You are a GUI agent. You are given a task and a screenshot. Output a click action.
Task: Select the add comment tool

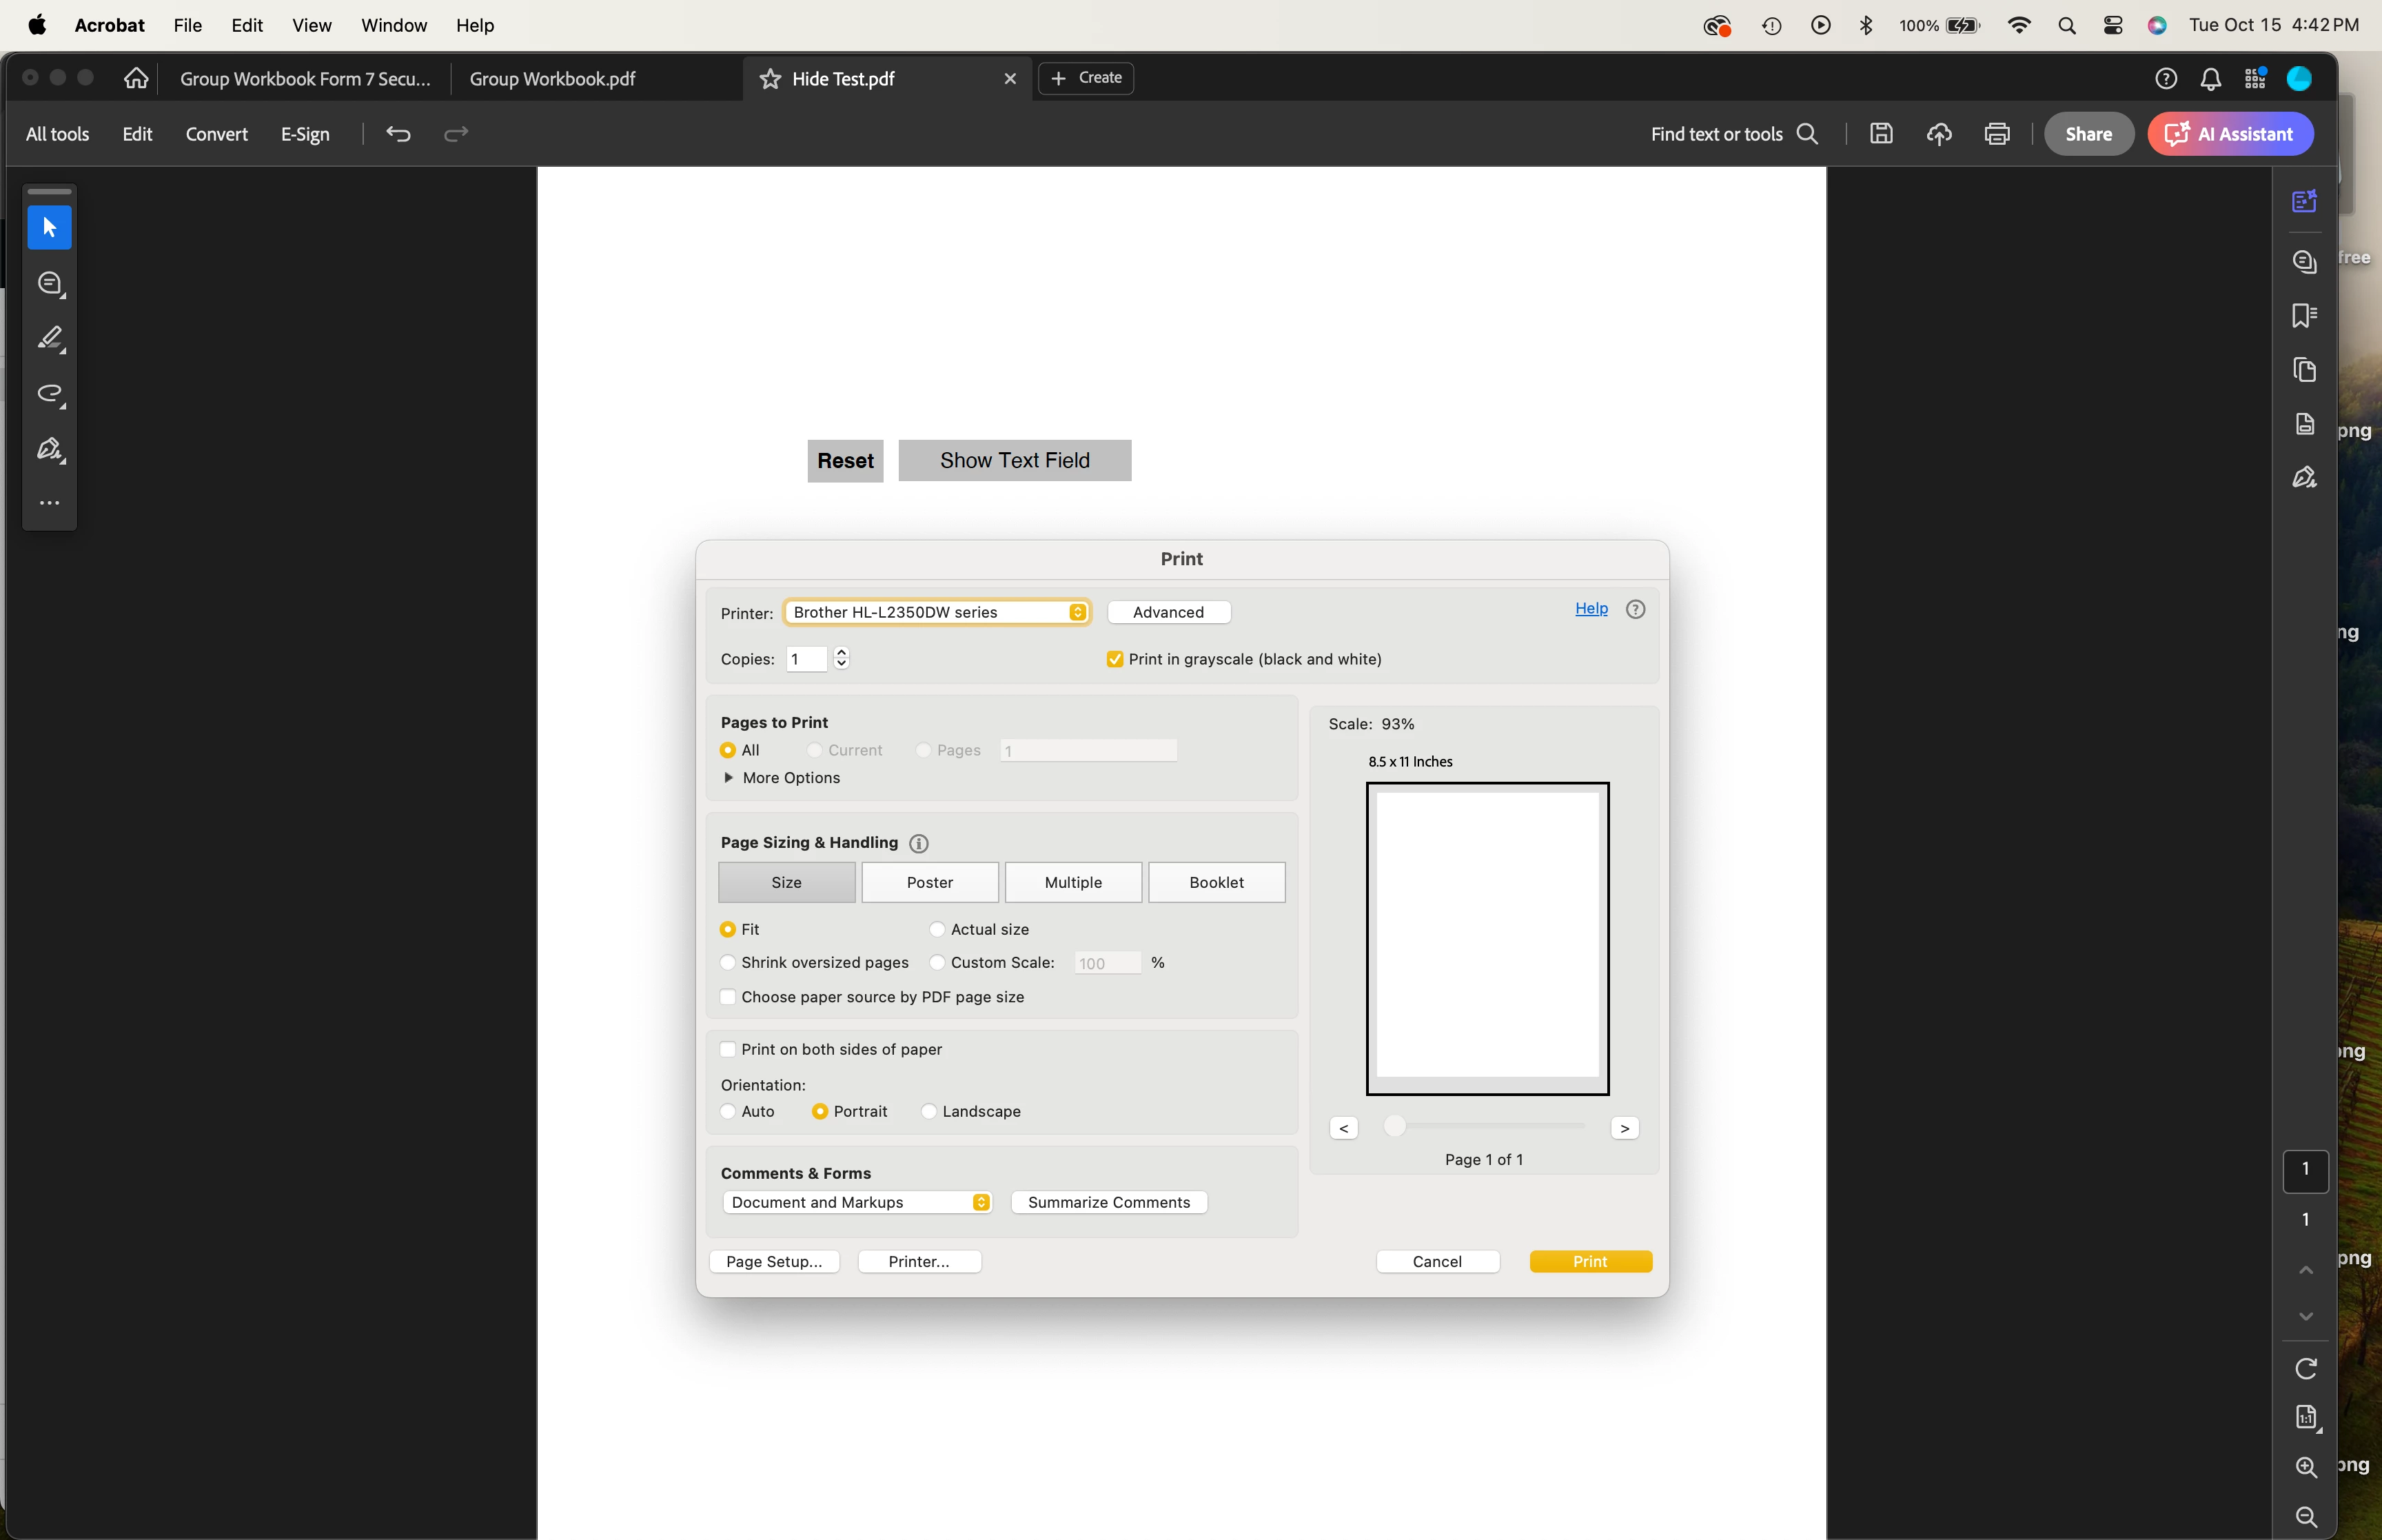(x=50, y=284)
